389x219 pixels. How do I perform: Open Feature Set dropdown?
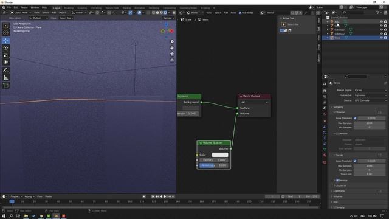[370, 96]
